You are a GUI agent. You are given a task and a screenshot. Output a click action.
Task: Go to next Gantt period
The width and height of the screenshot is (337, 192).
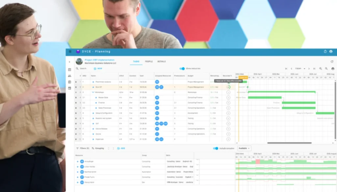point(309,69)
